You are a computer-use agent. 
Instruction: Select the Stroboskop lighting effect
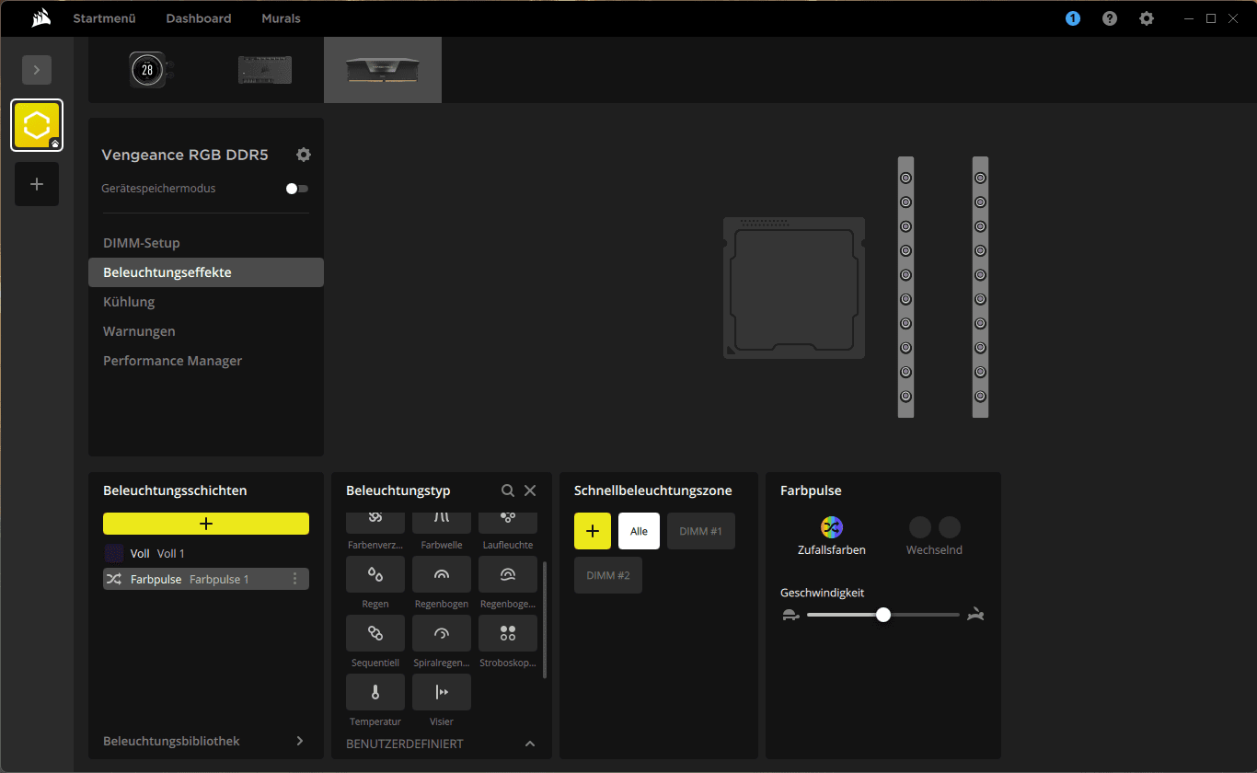point(508,633)
